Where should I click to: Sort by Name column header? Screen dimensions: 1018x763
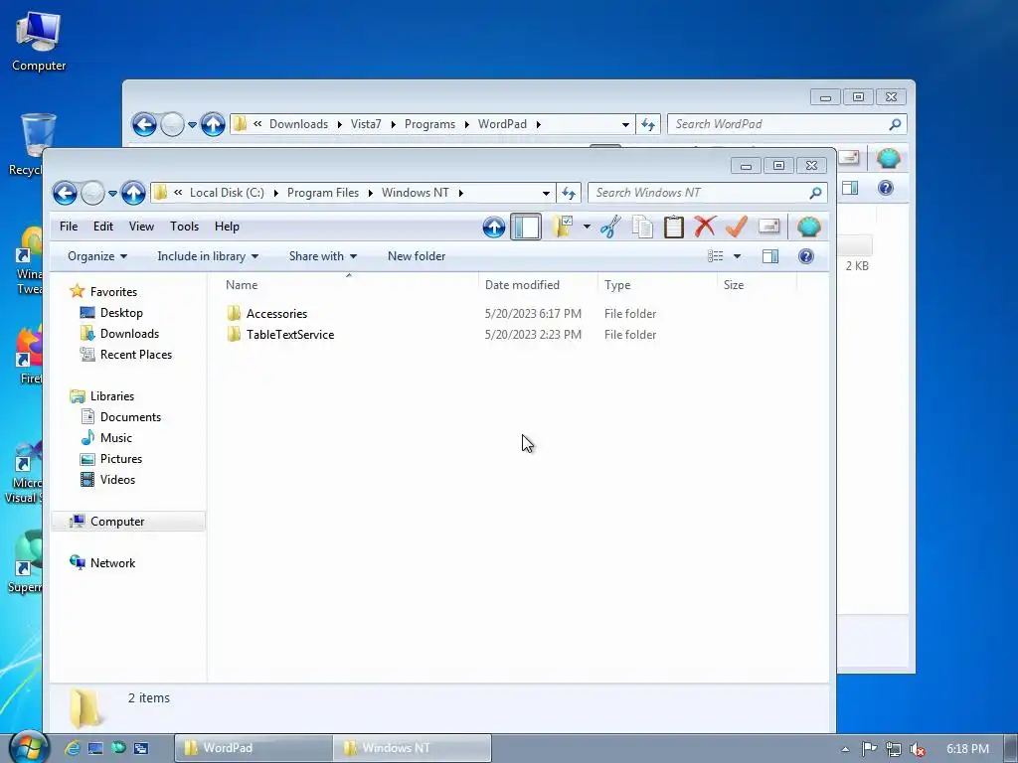click(x=349, y=285)
